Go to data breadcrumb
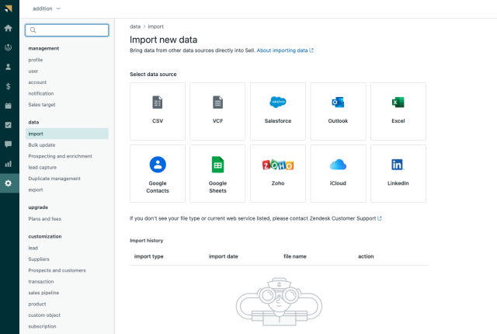Viewport: 497px width, 334px height. (x=135, y=26)
